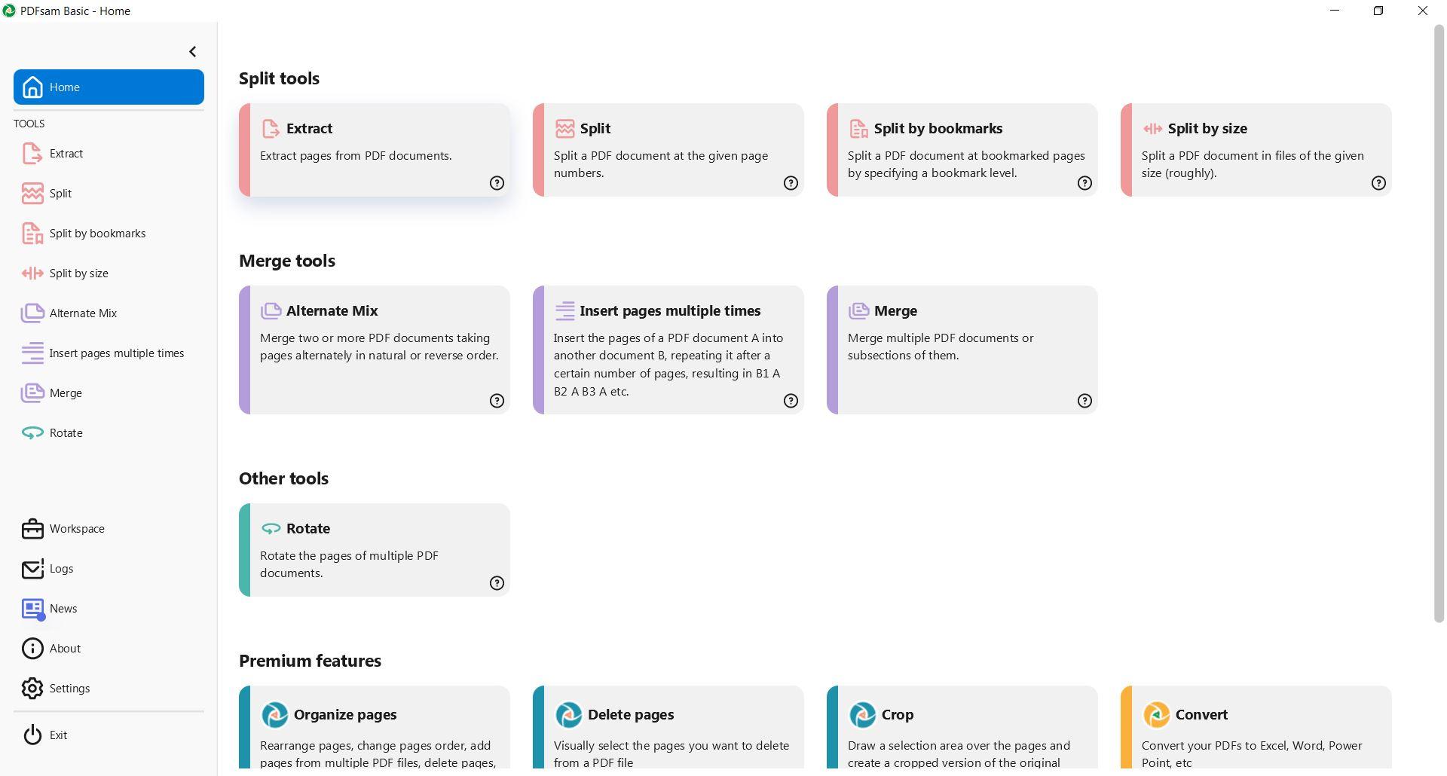Show help for the Merge card
Viewport: 1447px width, 776px height.
tap(1084, 401)
